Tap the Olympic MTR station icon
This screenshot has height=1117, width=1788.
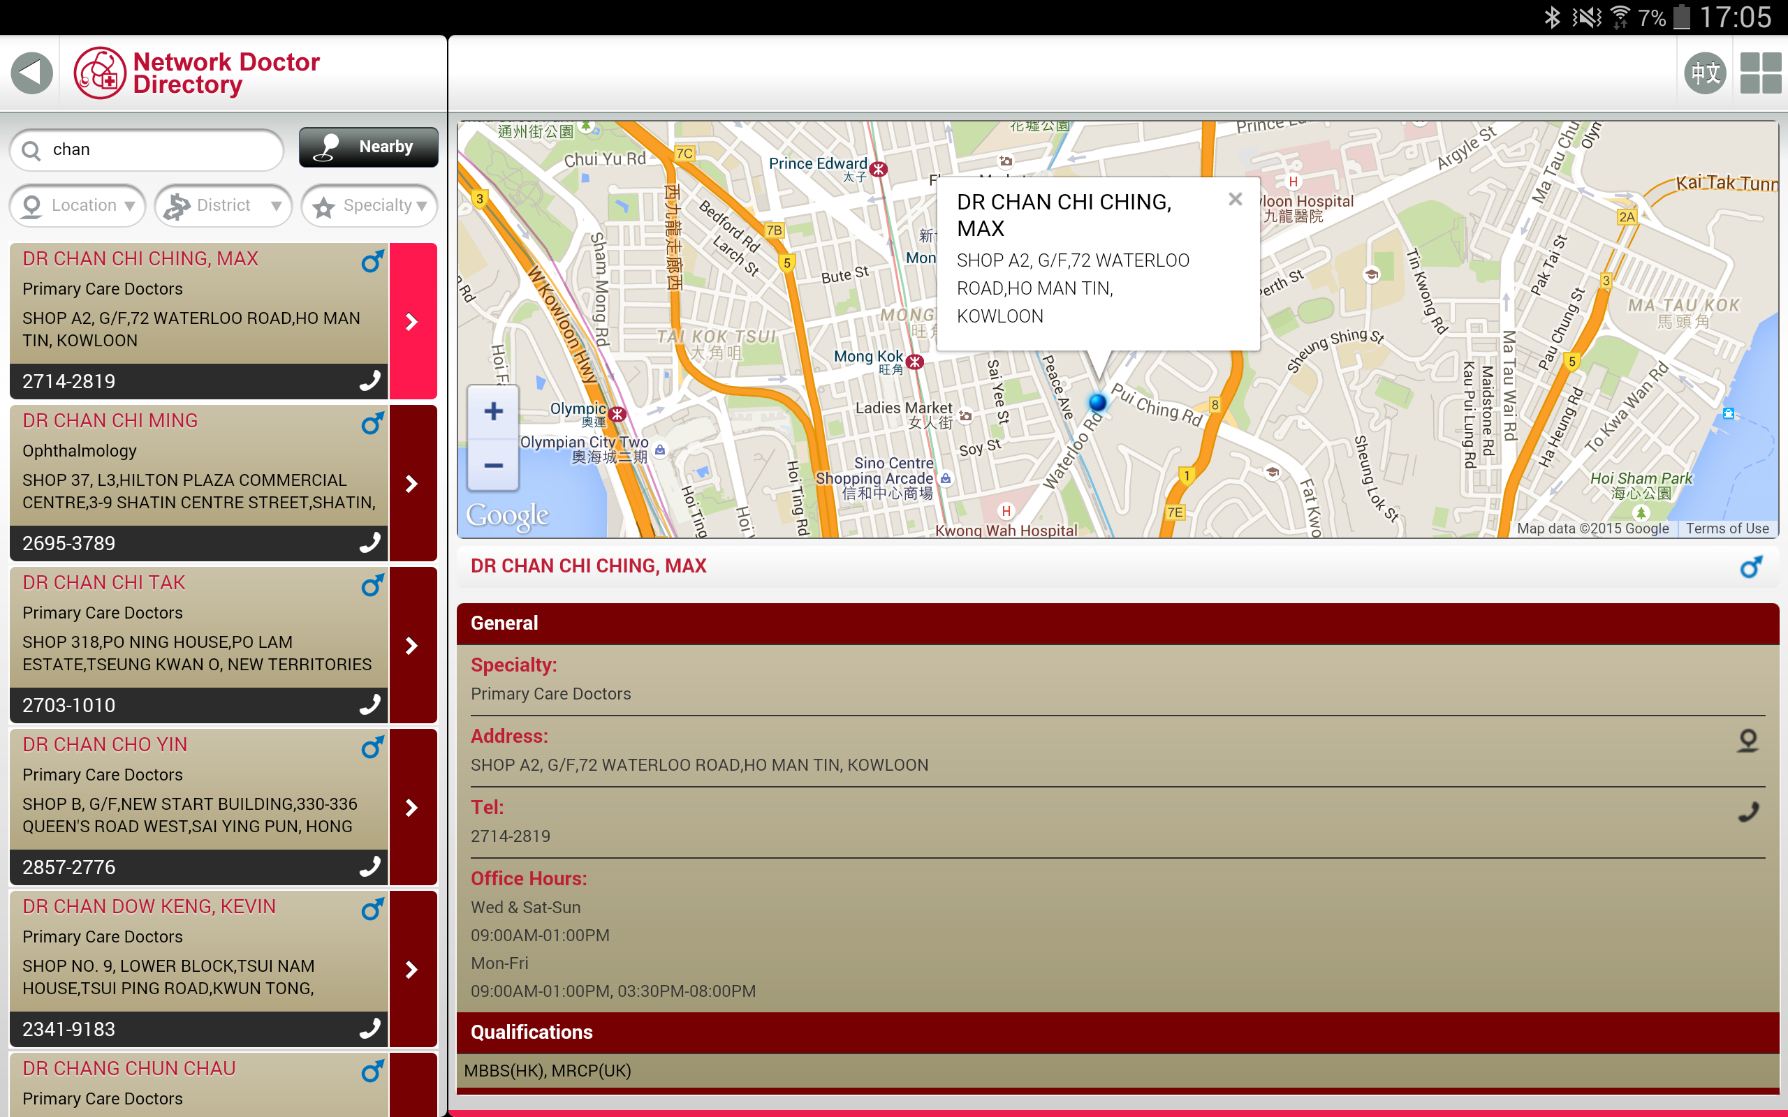[617, 415]
